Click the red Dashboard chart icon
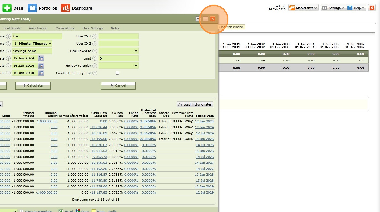Image resolution: width=380 pixels, height=212 pixels. (65, 8)
